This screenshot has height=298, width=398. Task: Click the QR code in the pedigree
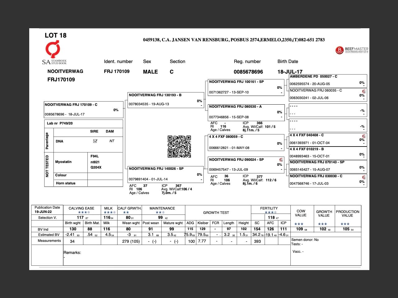click(179, 147)
